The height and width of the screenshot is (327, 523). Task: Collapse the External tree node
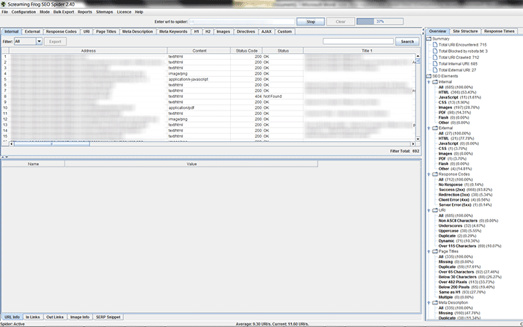[x=429, y=128]
